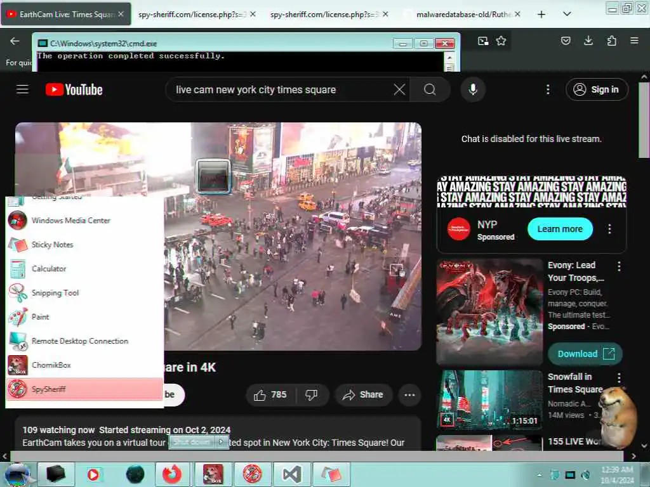Switch to Firefox in taskbar
The image size is (650, 487).
click(x=172, y=474)
